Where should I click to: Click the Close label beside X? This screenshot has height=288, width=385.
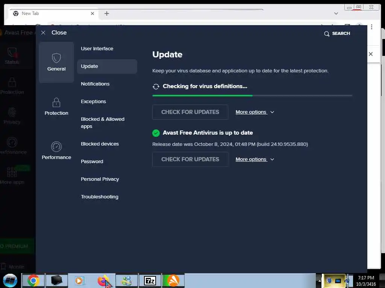click(x=59, y=33)
